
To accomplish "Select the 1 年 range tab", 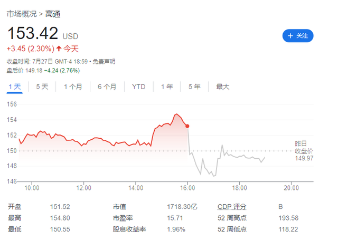I will (x=167, y=87).
